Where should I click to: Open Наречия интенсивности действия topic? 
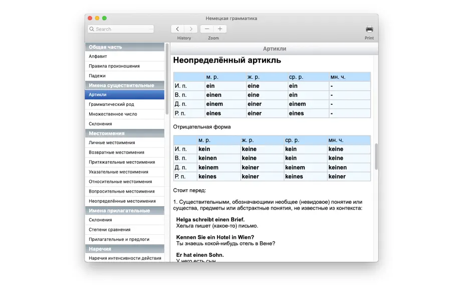point(125,258)
